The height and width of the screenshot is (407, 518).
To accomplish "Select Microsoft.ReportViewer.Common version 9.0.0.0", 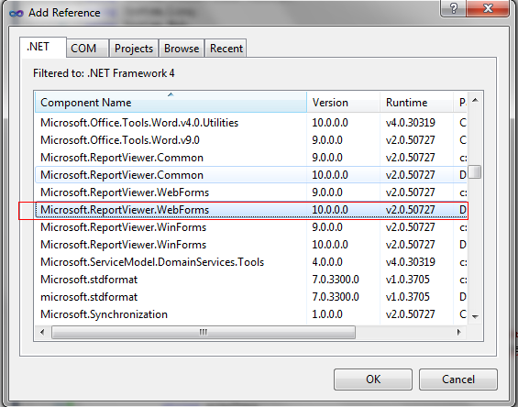I will pyautogui.click(x=251, y=158).
